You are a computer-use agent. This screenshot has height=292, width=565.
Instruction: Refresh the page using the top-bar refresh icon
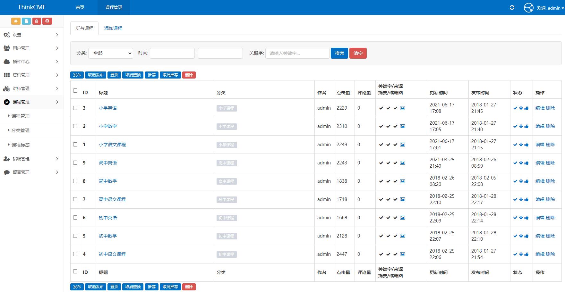coord(512,7)
